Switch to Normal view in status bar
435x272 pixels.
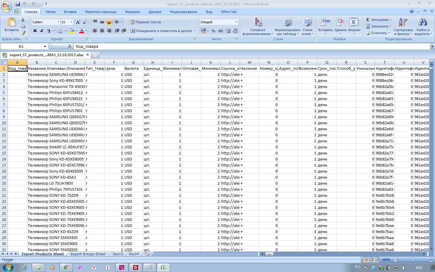(x=366, y=260)
